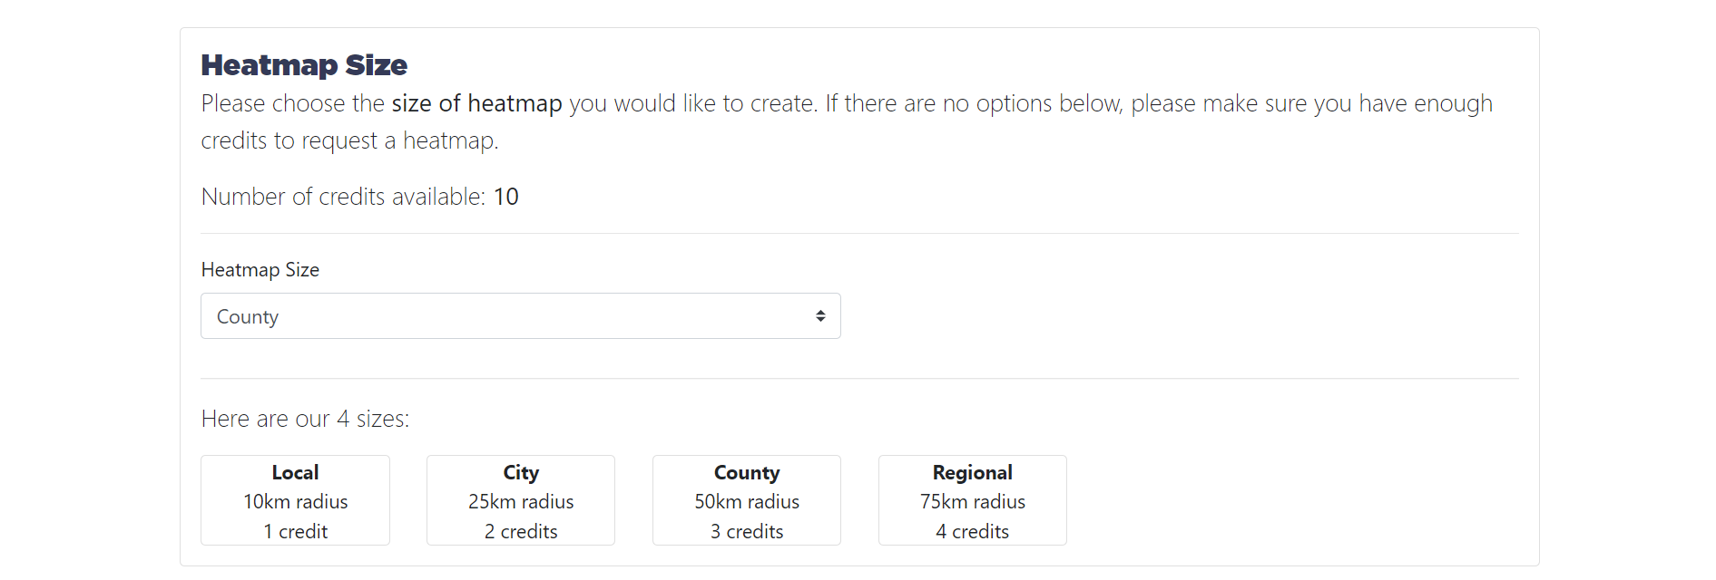The width and height of the screenshot is (1716, 580).
Task: Click the '75km radius' text in Regional card
Action: (x=973, y=502)
